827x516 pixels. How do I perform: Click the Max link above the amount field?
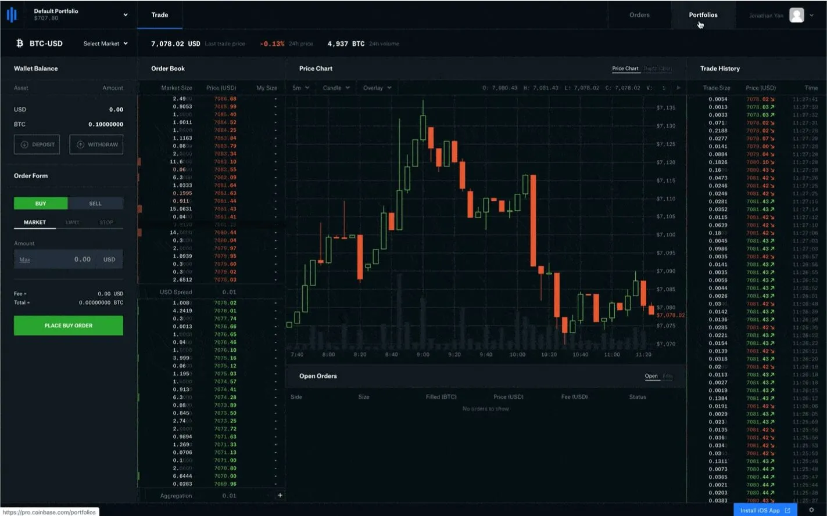coord(24,259)
